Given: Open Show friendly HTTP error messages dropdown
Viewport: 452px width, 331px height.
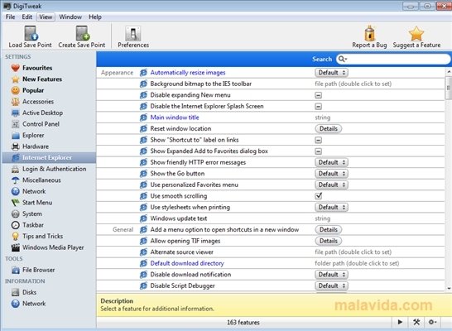Looking at the screenshot, I should click(331, 162).
